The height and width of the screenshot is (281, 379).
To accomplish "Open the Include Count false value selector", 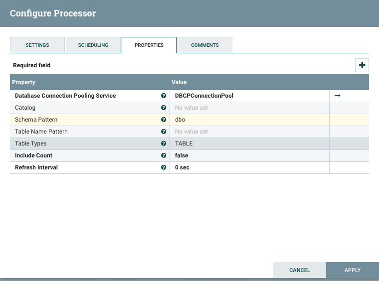I will (x=249, y=155).
